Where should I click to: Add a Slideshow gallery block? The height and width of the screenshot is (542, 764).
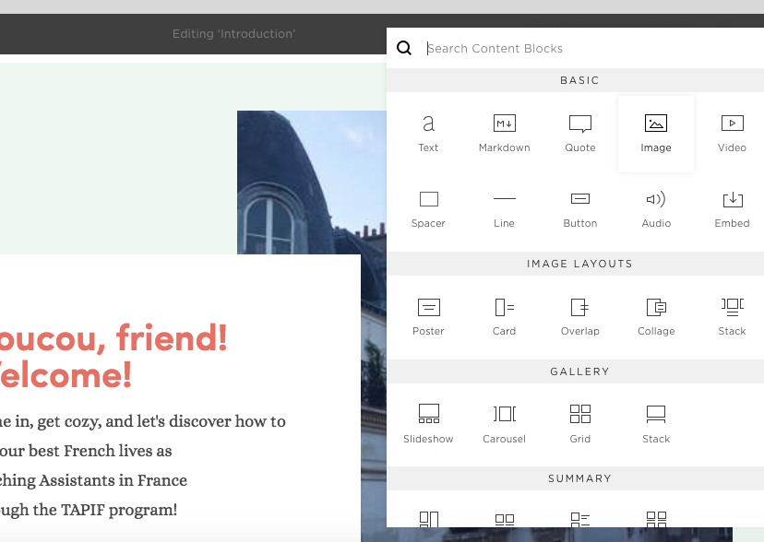point(428,424)
